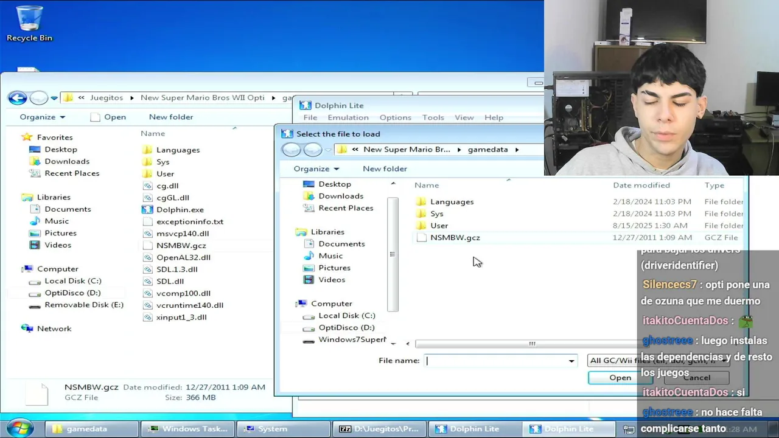Open Emulation menu in Dolphin Lite
The image size is (779, 438).
click(x=348, y=117)
